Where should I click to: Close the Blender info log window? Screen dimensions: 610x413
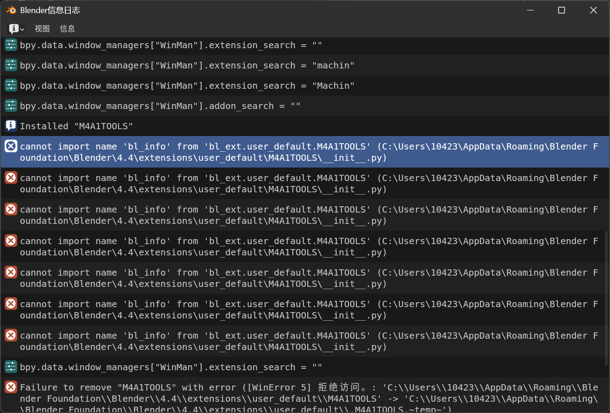click(x=593, y=10)
